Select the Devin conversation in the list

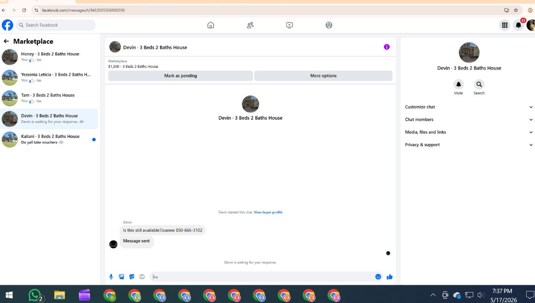coord(49,119)
